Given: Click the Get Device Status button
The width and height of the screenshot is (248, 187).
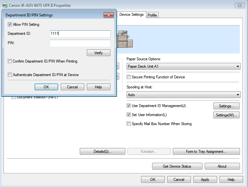Looking at the screenshot, I should (177, 166).
